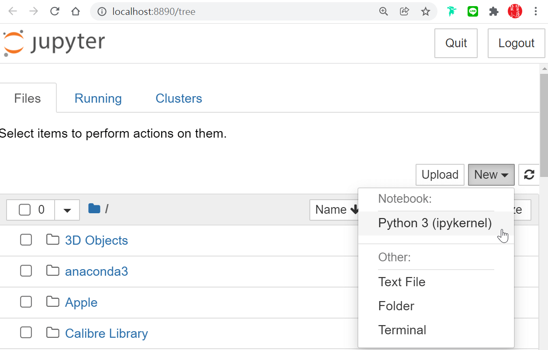Image resolution: width=548 pixels, height=350 pixels.
Task: Click the folder icon beside anaconda3
Action: click(53, 270)
